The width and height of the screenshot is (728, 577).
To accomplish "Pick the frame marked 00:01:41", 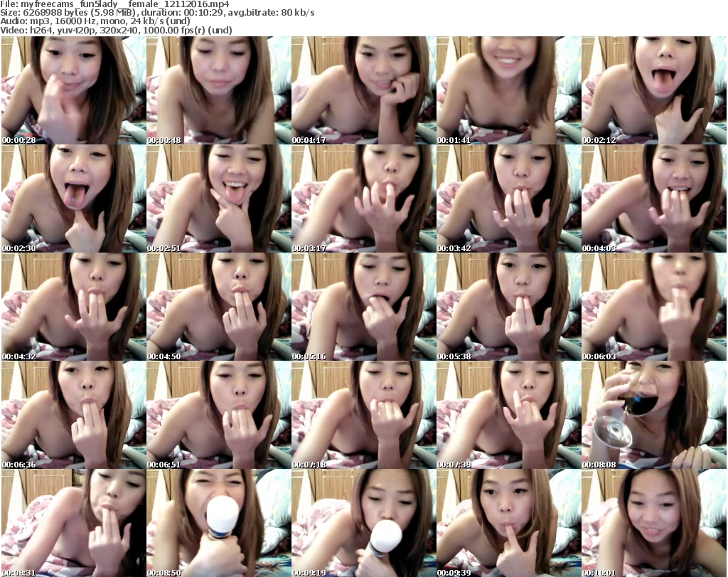I will click(509, 90).
